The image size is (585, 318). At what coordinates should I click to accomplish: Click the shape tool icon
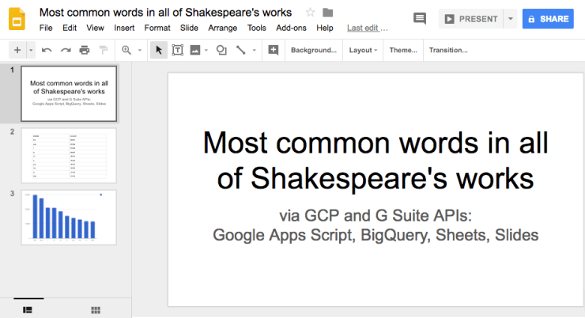(x=221, y=50)
